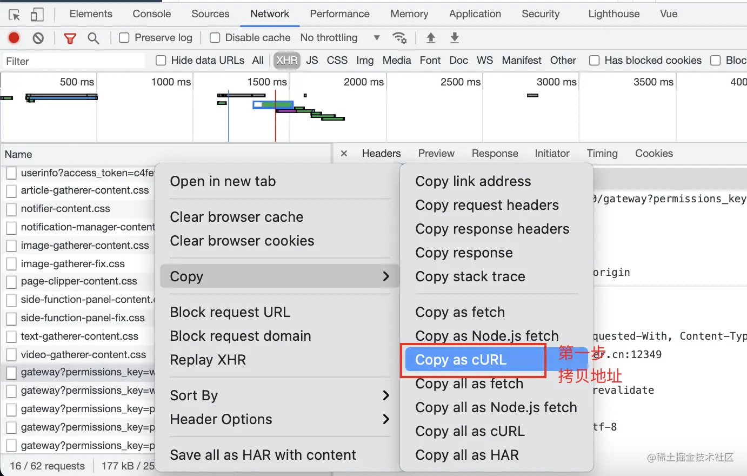Choose Copy link address
This screenshot has width=747, height=476.
[473, 181]
